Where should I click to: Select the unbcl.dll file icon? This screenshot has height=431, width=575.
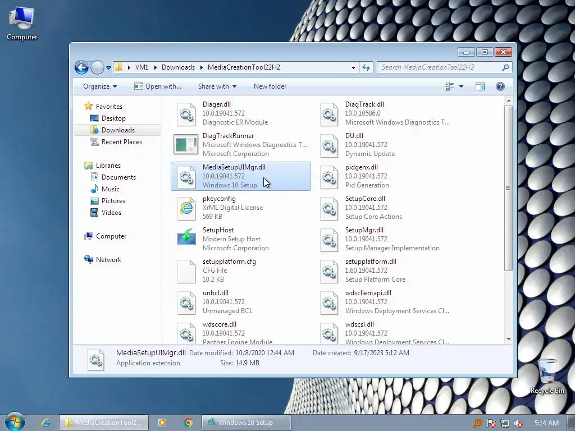pos(186,302)
